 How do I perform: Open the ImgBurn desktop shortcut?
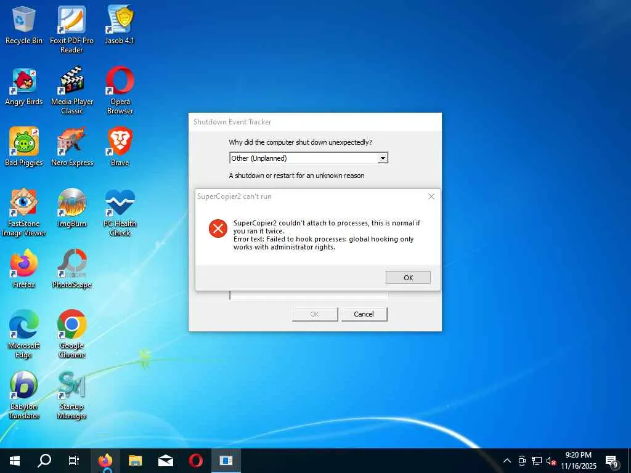point(72,208)
